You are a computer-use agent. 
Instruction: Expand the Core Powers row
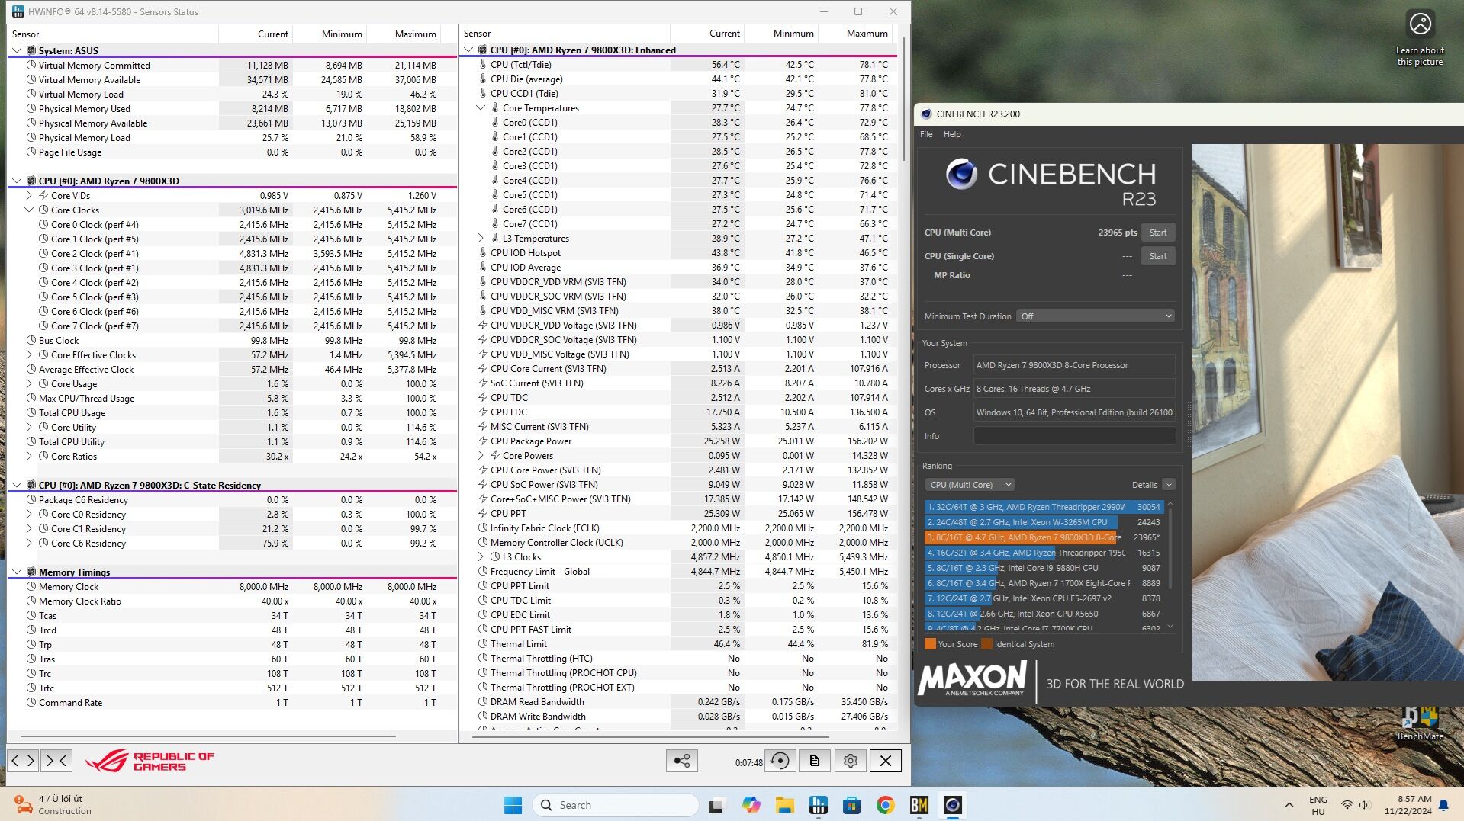481,455
